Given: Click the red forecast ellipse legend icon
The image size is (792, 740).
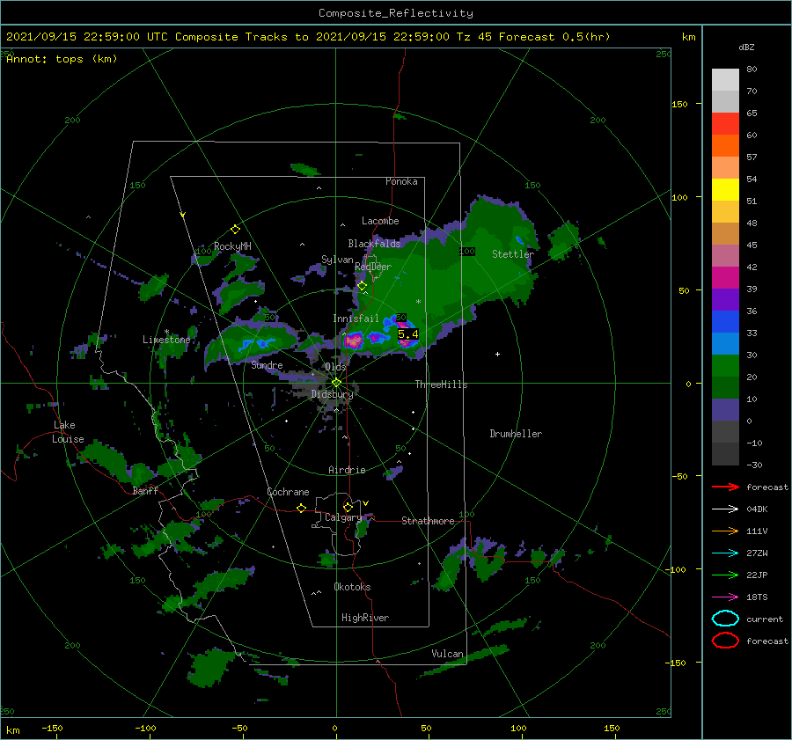Looking at the screenshot, I should click(725, 641).
